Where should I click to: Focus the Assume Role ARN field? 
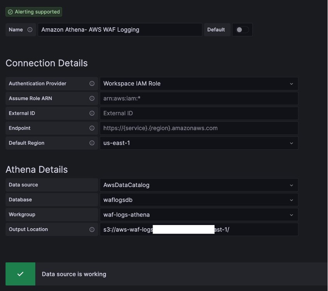coord(199,99)
